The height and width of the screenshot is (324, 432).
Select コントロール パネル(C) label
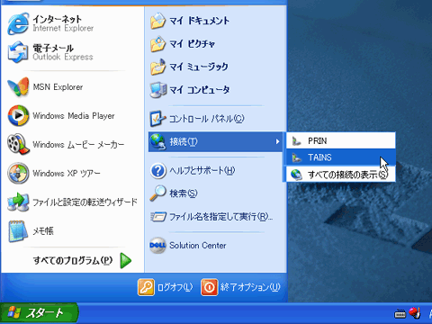click(207, 119)
